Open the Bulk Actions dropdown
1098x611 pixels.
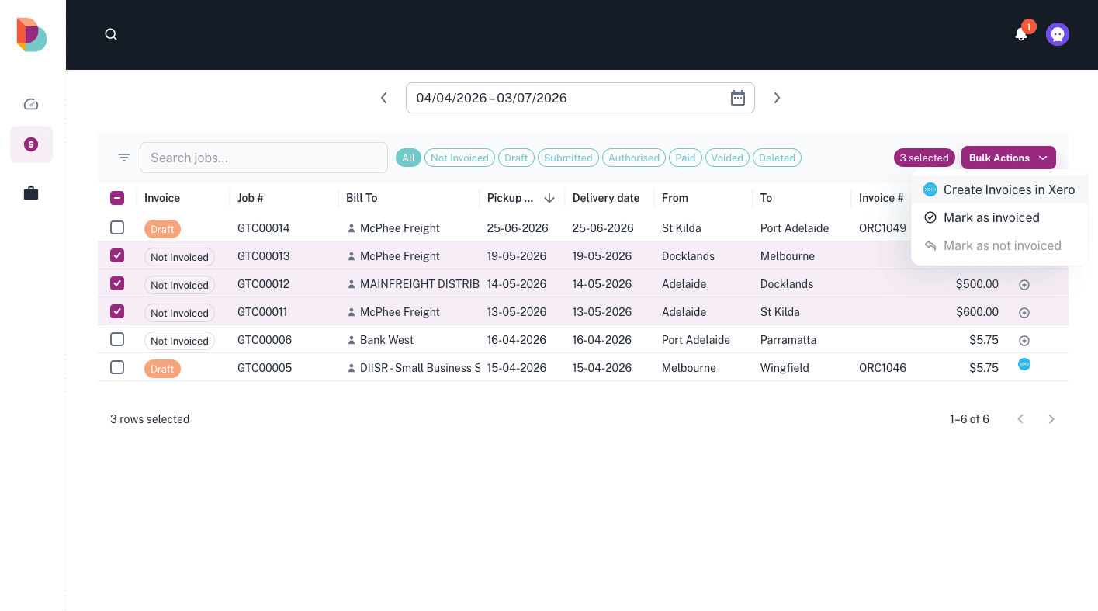(1008, 158)
